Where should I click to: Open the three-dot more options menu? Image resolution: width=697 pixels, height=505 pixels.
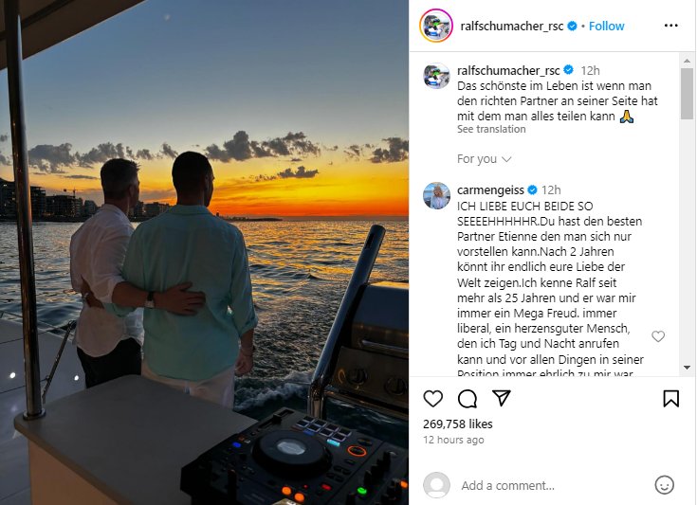tap(670, 26)
